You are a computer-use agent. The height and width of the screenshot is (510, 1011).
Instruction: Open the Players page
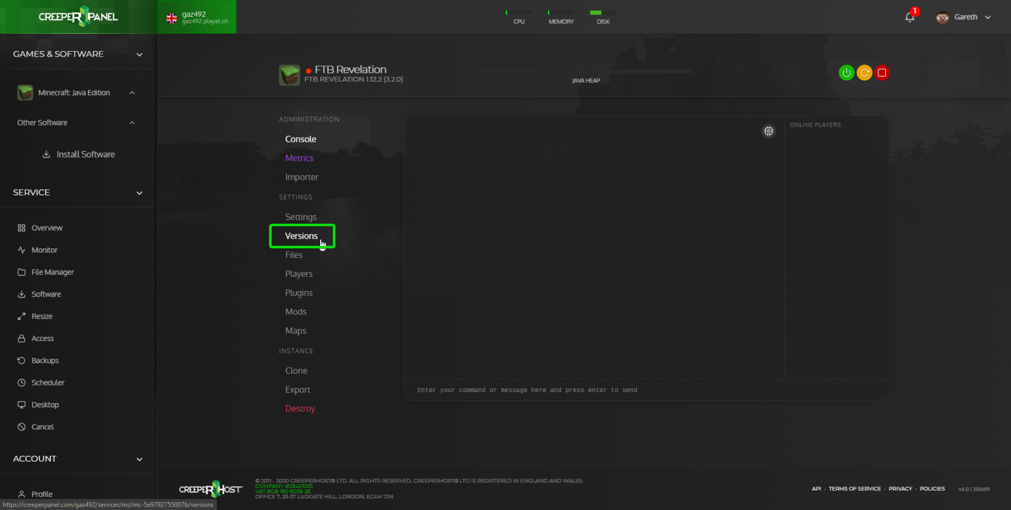tap(298, 274)
